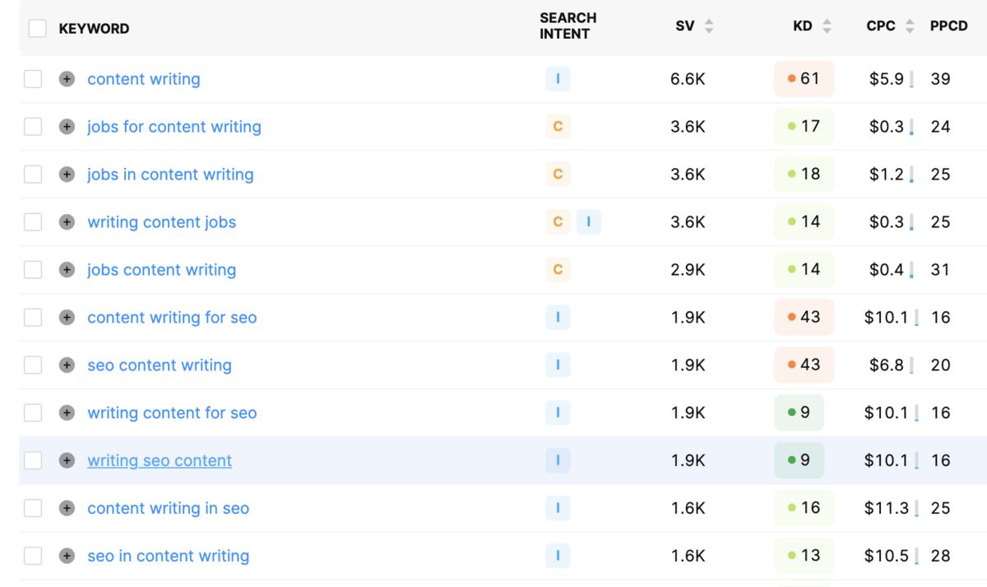987x587 pixels.
Task: Toggle the select-all keywords checkbox in header
Action: (x=37, y=29)
